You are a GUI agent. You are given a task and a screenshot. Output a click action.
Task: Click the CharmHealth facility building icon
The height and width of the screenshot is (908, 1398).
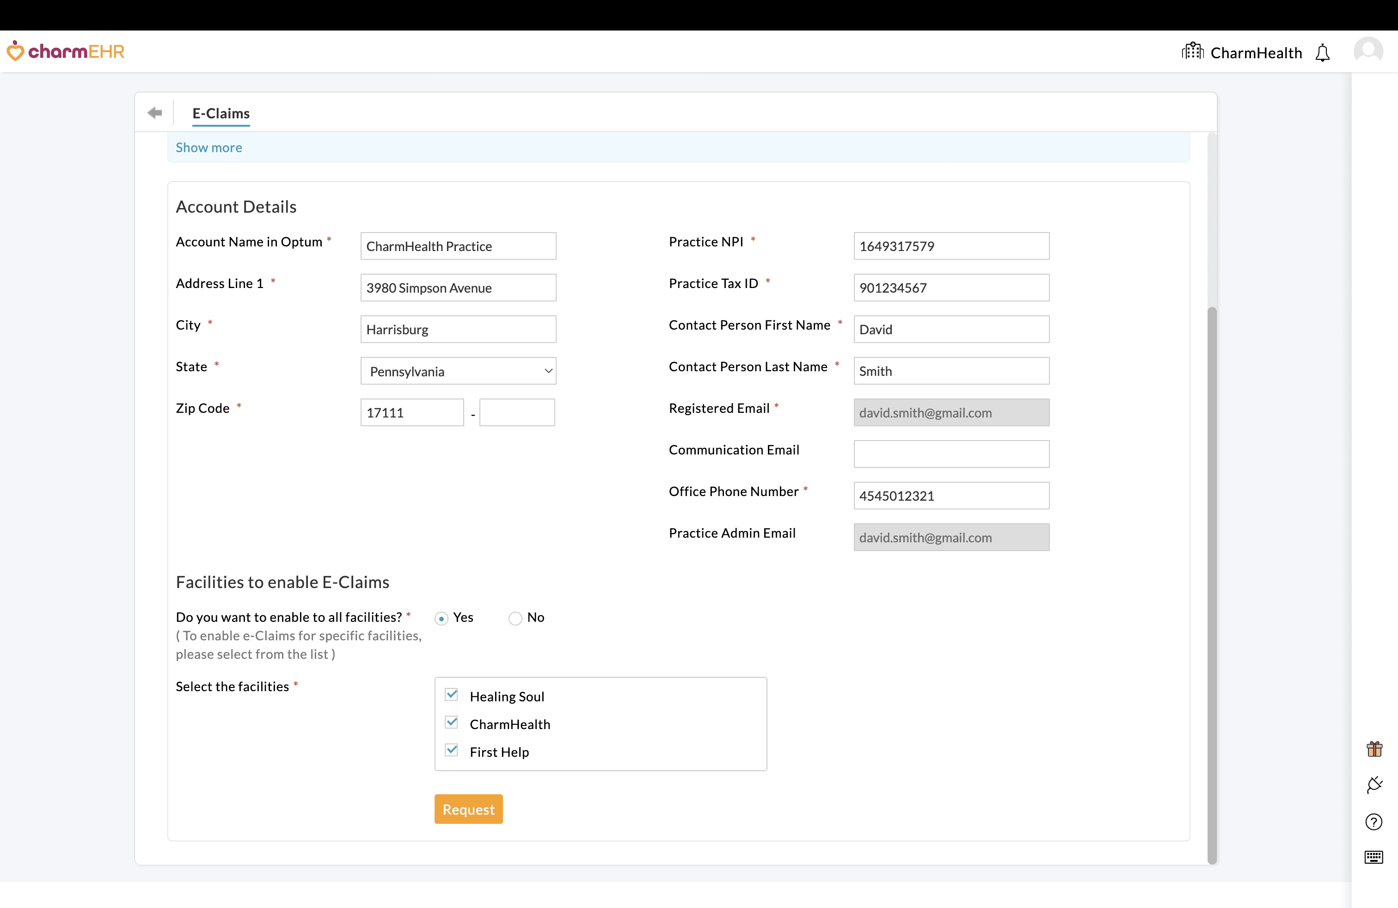click(x=1192, y=51)
